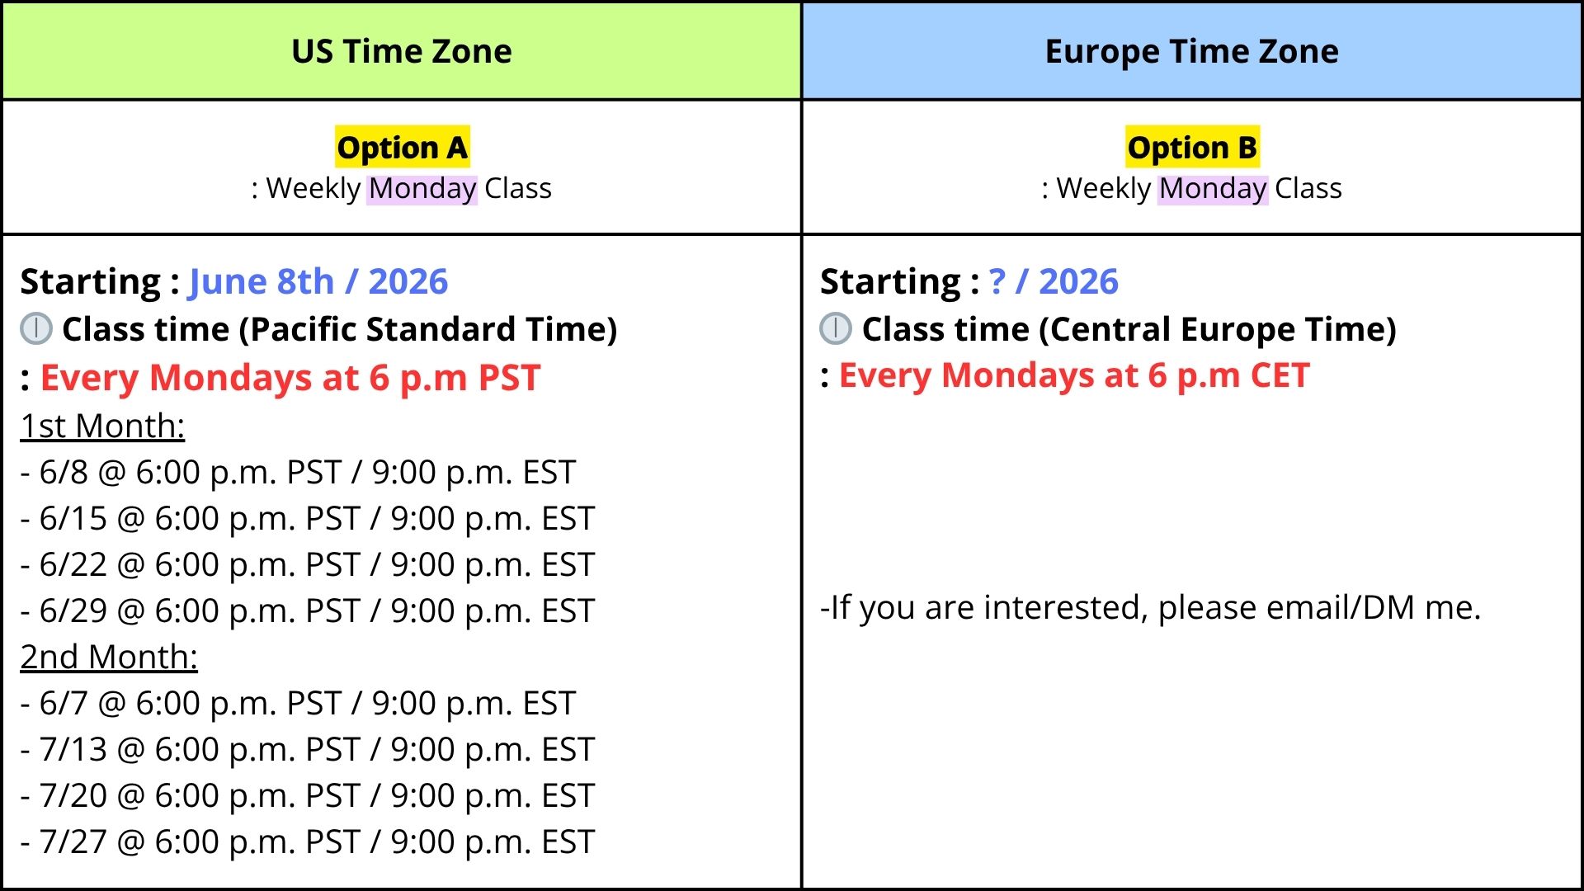The image size is (1584, 891).
Task: Select the 6/29 class schedule entry
Action: click(x=308, y=610)
